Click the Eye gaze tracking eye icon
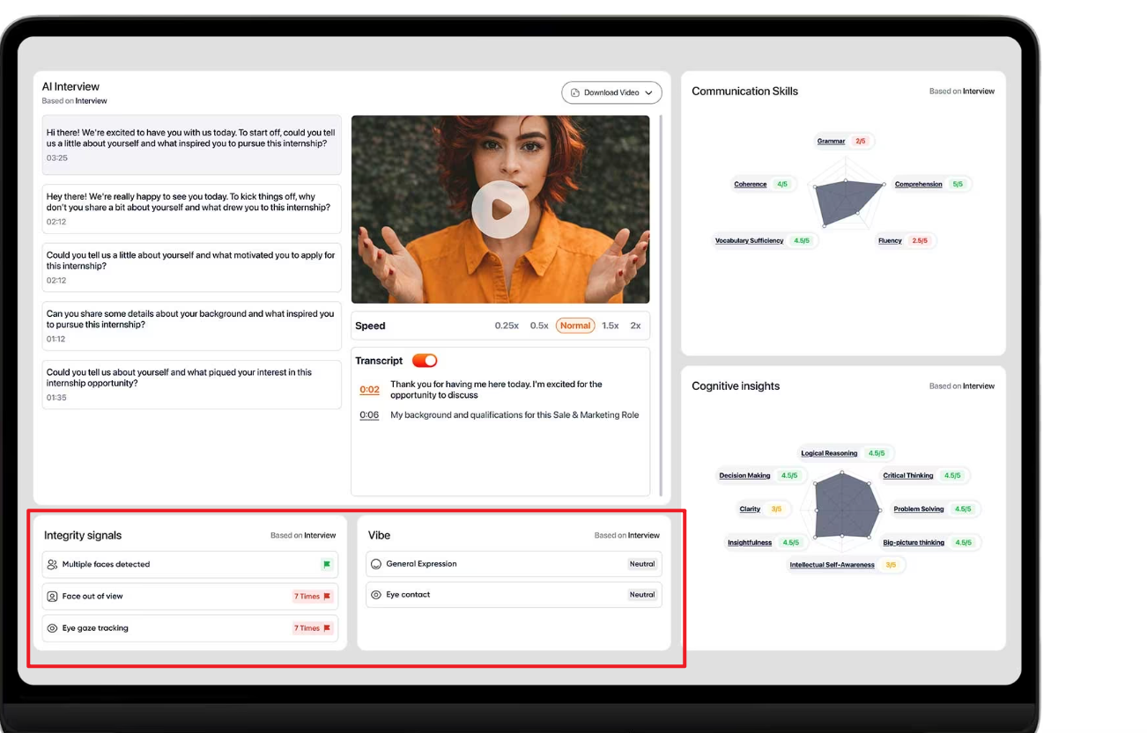The width and height of the screenshot is (1147, 733). click(52, 628)
